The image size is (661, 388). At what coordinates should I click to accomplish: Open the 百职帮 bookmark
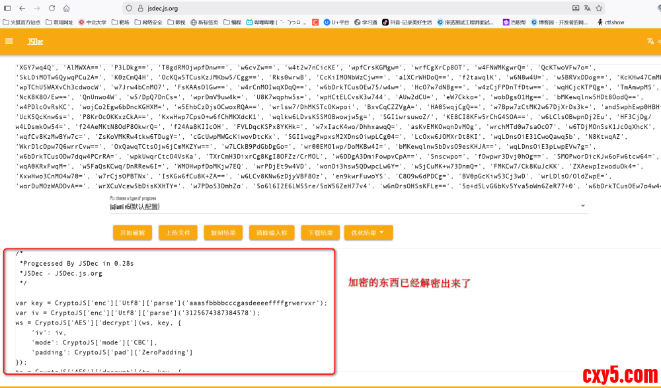[x=514, y=22]
